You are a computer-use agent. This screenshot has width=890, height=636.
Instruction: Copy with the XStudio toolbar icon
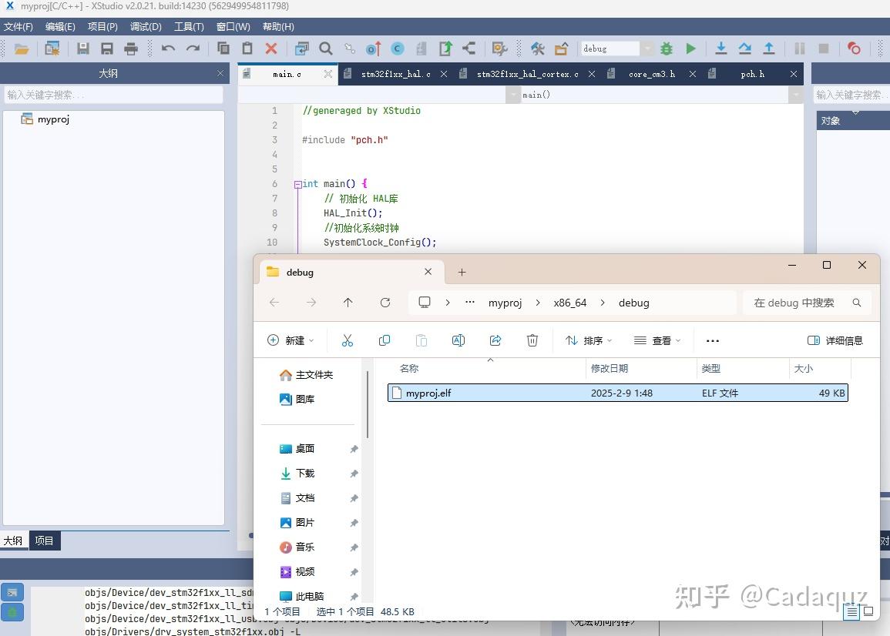[x=223, y=49]
